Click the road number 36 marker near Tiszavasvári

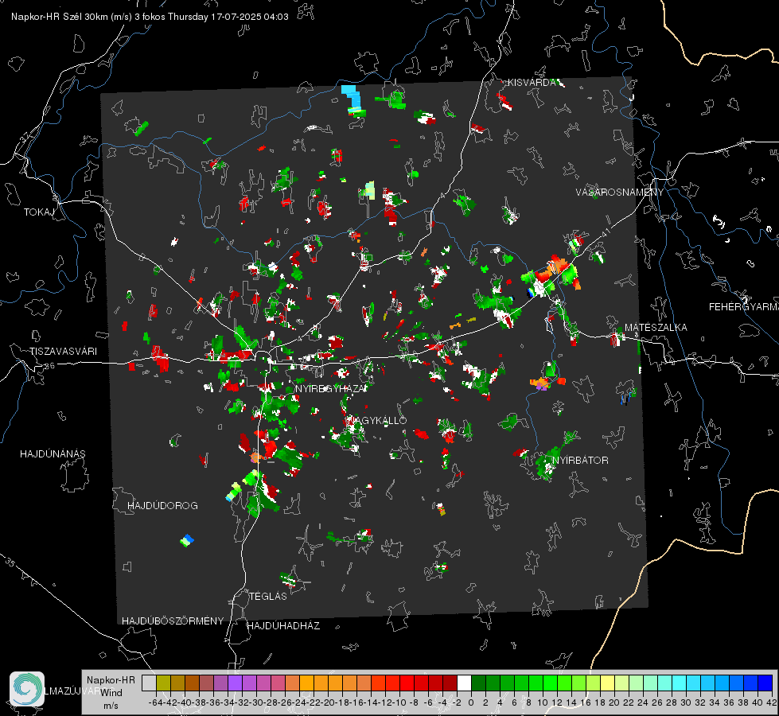point(49,366)
